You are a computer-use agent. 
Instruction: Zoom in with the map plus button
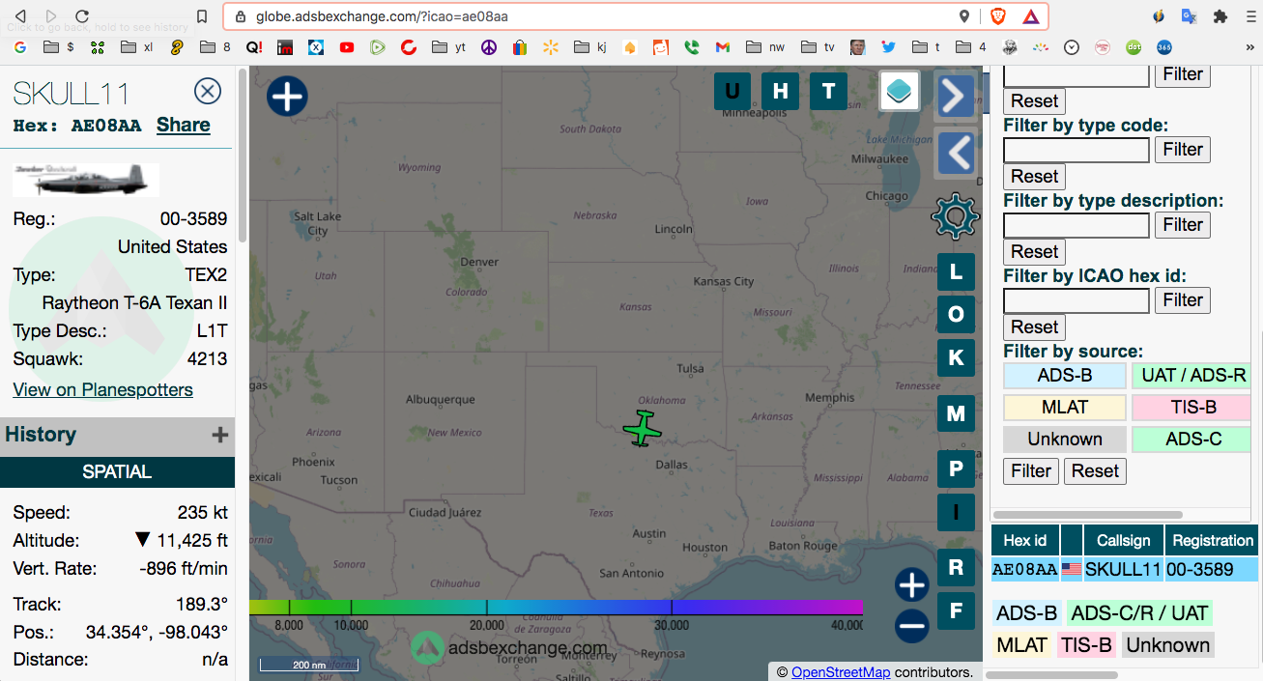pyautogui.click(x=911, y=584)
